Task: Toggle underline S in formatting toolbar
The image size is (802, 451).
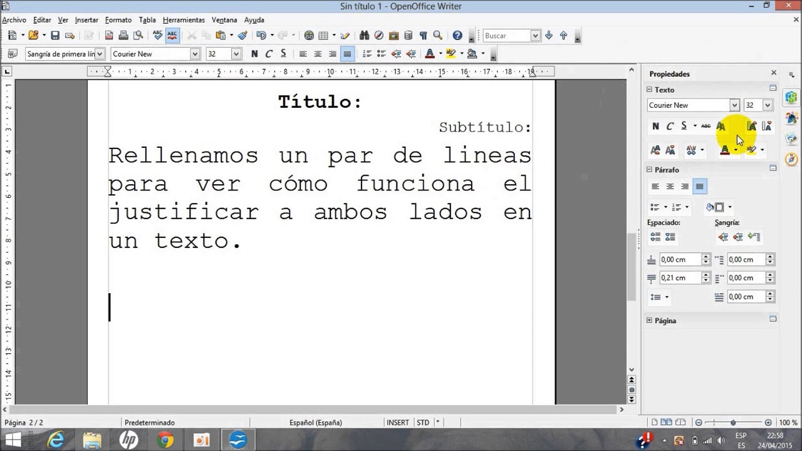Action: tap(283, 54)
